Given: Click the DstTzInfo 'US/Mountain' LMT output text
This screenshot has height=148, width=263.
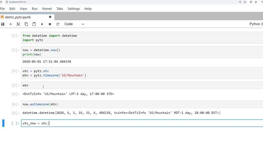Looking at the screenshot, I should coord(68,94).
